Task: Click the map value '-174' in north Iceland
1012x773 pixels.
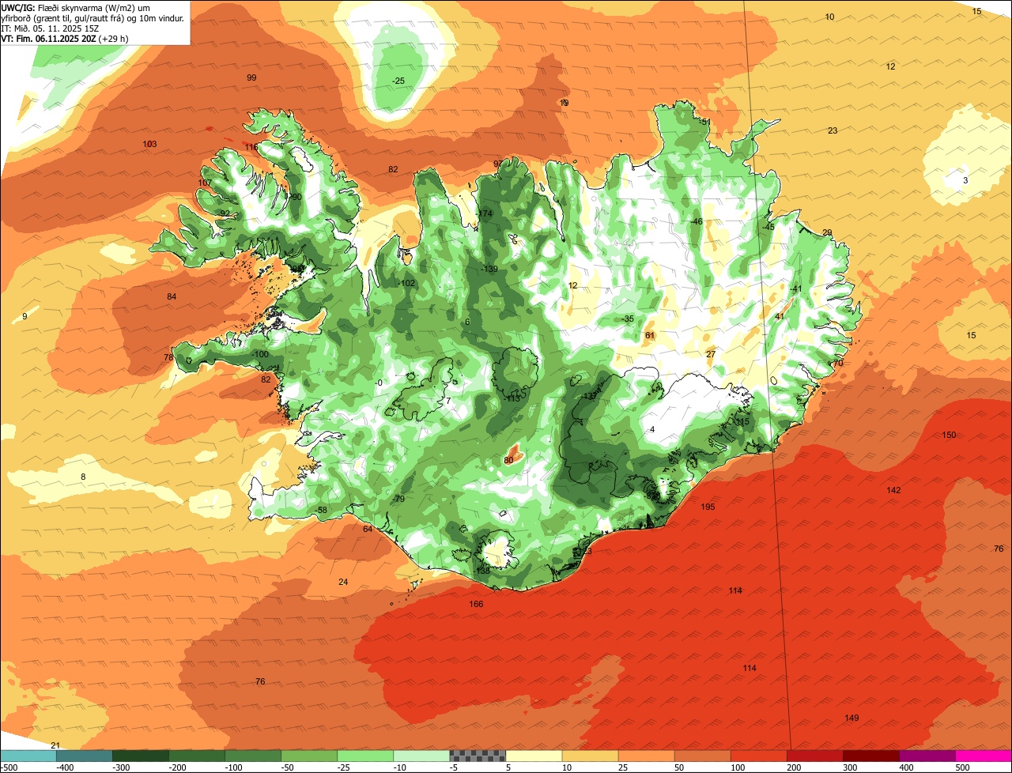Action: pyautogui.click(x=485, y=213)
